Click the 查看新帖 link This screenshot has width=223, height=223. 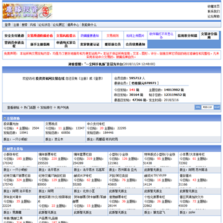click(13, 107)
